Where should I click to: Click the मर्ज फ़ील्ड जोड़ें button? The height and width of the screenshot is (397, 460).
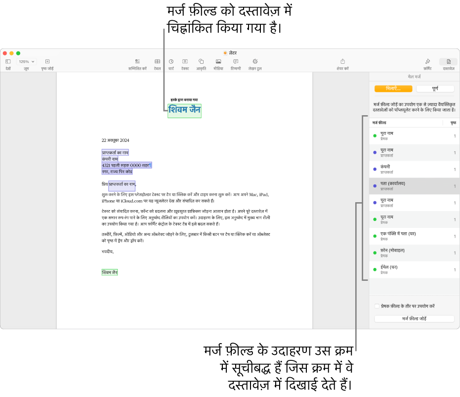coord(414,318)
